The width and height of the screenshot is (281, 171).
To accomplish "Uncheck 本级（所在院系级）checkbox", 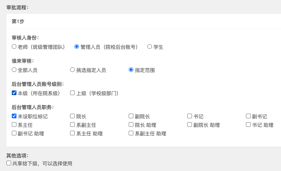I will (14, 93).
